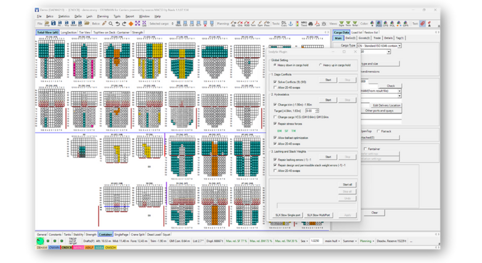Viewport: 482px width, 263px height.
Task: Click the Save ship file icon
Action: [x=53, y=23]
